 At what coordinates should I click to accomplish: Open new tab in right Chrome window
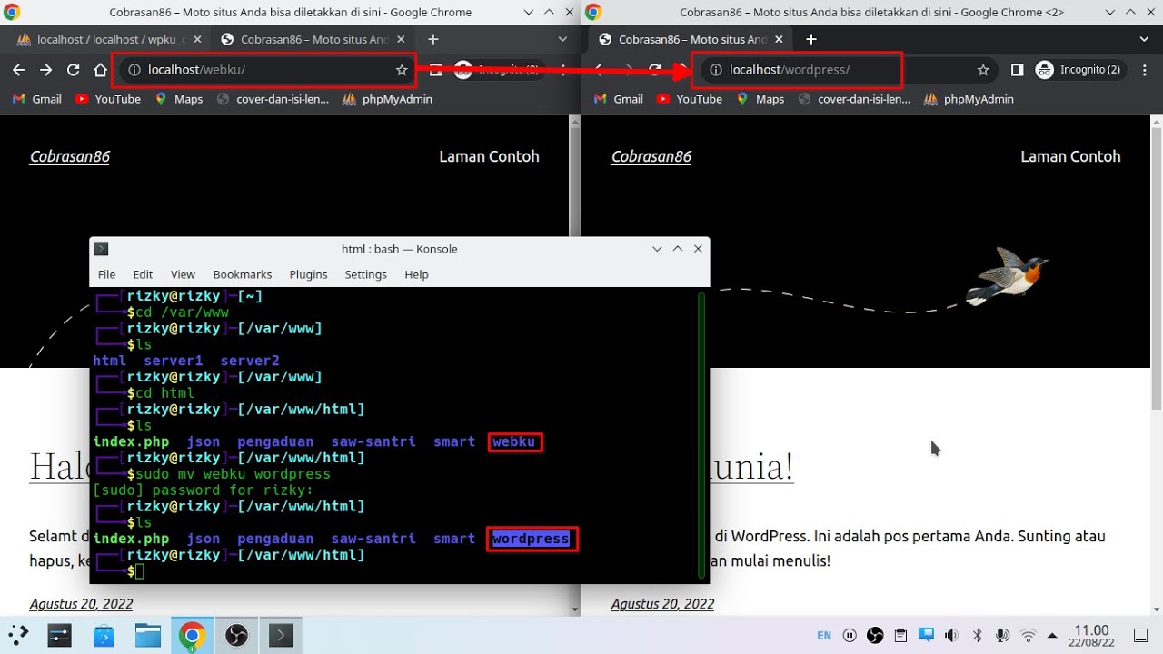(811, 39)
